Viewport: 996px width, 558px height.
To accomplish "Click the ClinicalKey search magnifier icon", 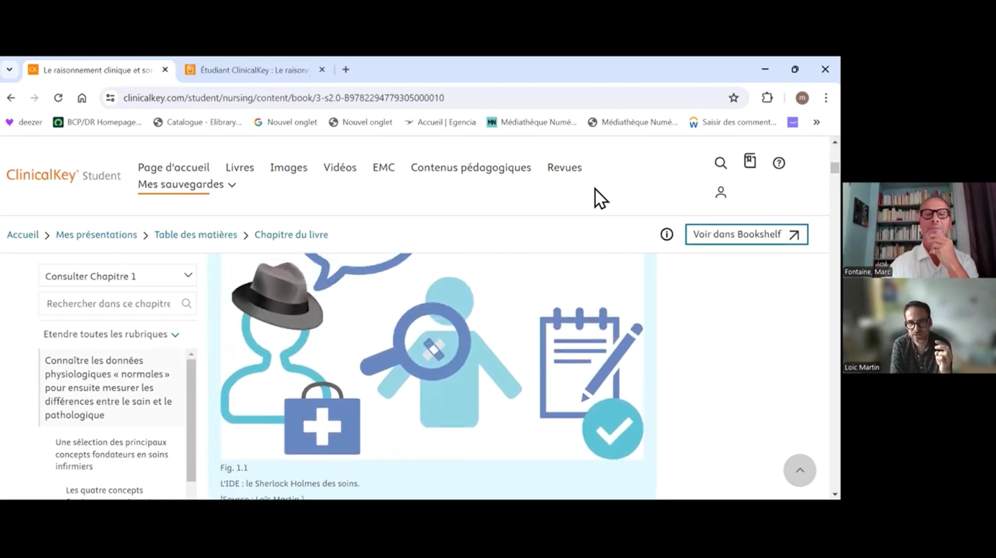I will [x=721, y=163].
